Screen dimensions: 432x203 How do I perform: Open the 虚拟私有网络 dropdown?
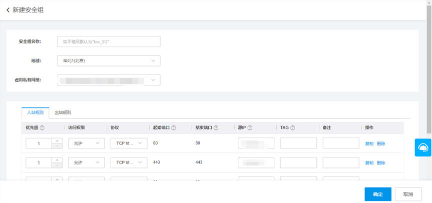point(109,80)
